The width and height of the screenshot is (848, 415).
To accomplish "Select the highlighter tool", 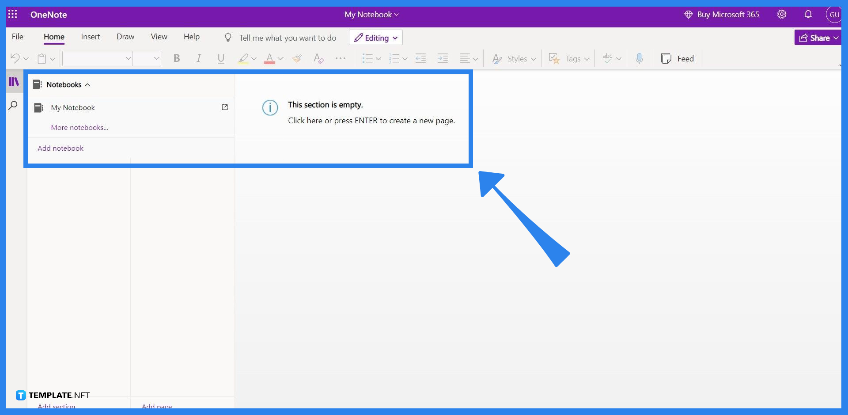I will click(243, 58).
